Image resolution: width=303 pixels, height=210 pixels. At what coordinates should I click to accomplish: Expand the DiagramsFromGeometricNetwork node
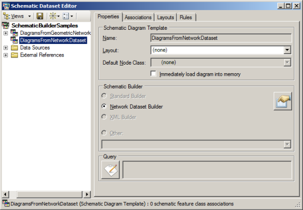pyautogui.click(x=6, y=33)
